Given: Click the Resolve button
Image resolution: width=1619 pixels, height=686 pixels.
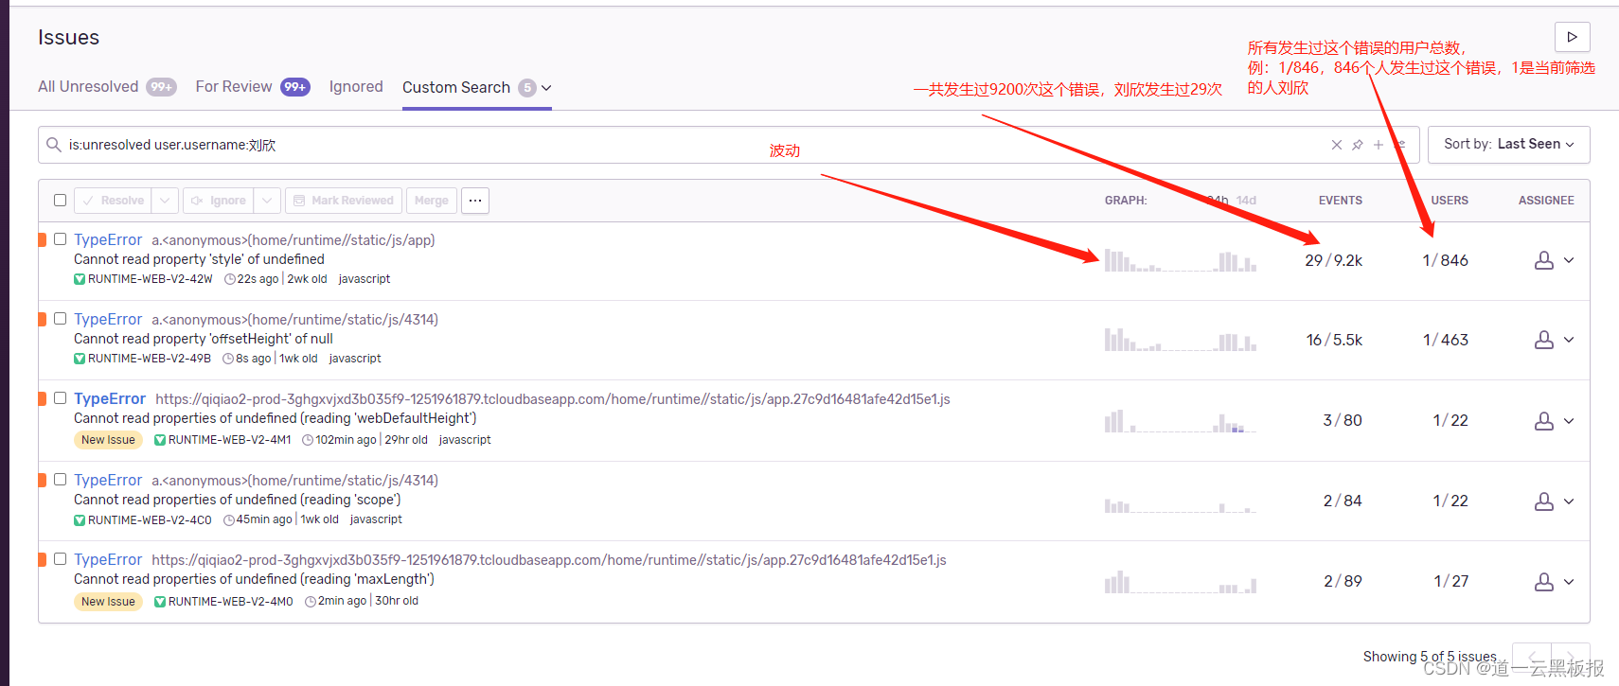Looking at the screenshot, I should (114, 201).
